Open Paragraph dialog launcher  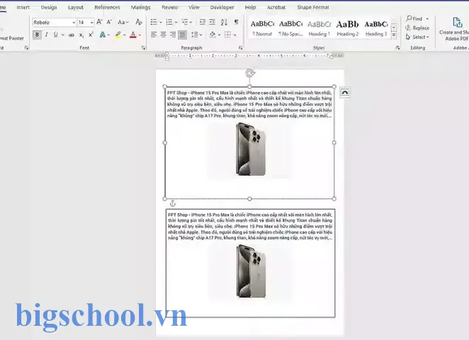click(x=240, y=47)
